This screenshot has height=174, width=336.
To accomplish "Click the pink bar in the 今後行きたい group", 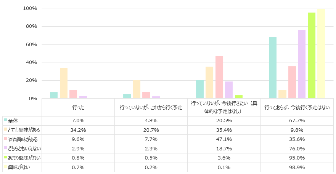I will [x=219, y=77].
